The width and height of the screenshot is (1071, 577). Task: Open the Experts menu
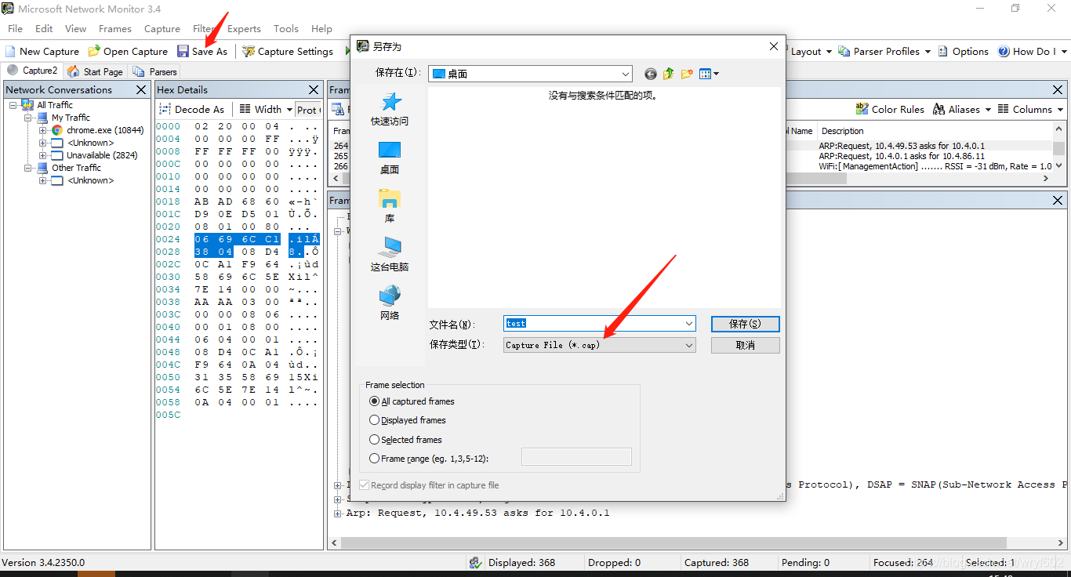(244, 28)
